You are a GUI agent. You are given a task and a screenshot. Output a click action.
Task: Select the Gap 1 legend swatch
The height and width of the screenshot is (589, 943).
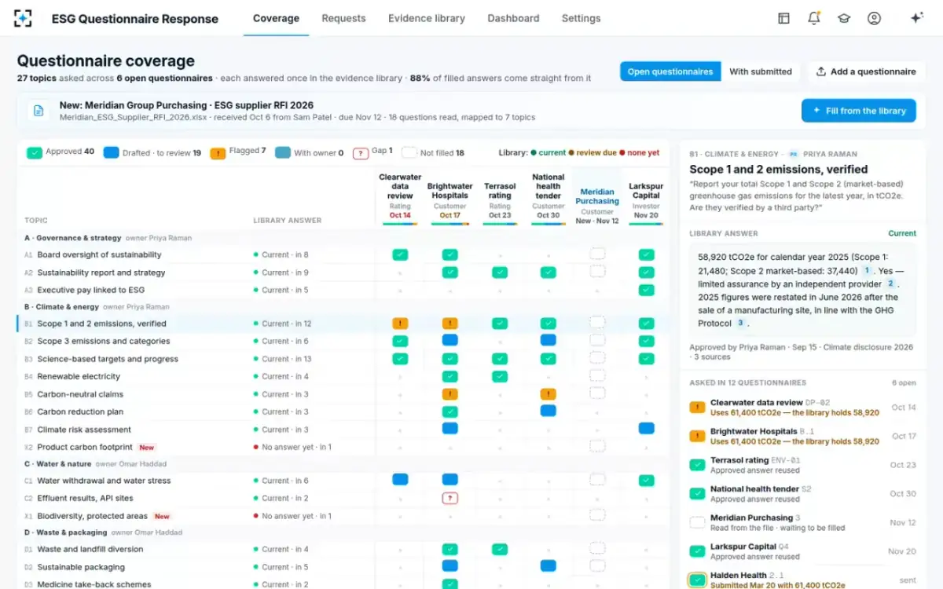tap(361, 153)
